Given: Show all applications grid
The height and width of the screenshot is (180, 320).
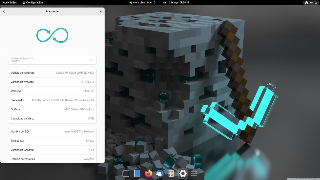Looking at the screenshot, I should [x=194, y=173].
